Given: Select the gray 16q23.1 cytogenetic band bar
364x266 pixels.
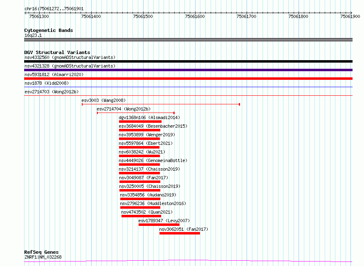Looking at the screenshot, I should coord(188,40).
